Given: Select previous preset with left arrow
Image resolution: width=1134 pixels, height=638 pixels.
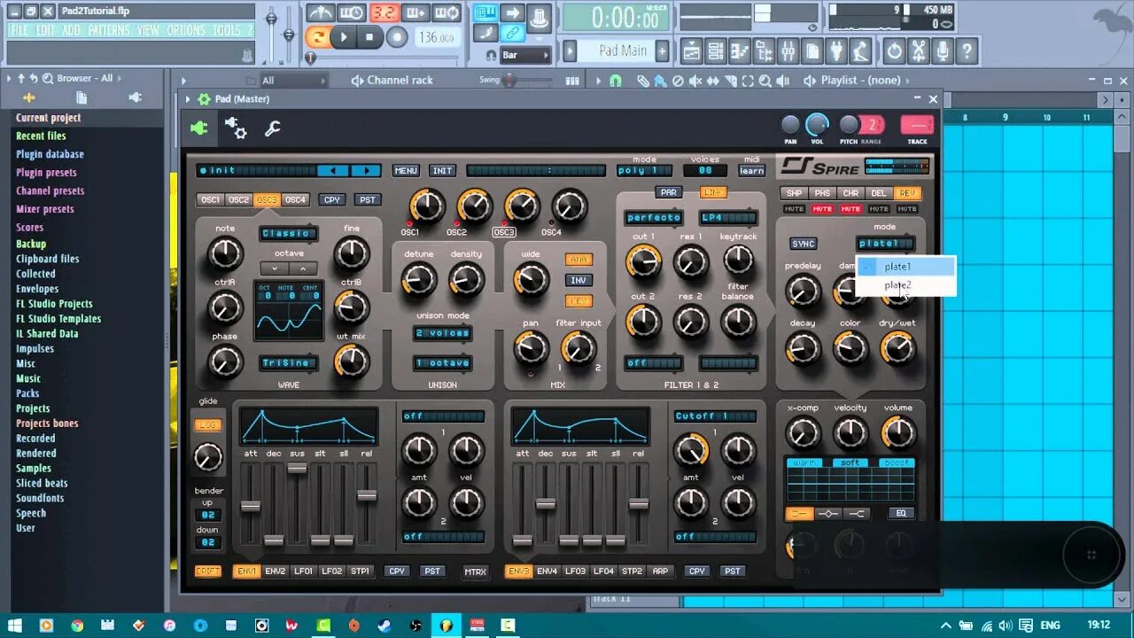Looking at the screenshot, I should pos(333,171).
